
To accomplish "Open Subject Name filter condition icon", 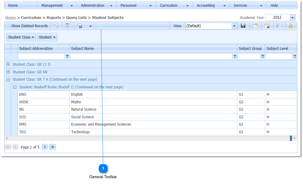I will 235,56.
